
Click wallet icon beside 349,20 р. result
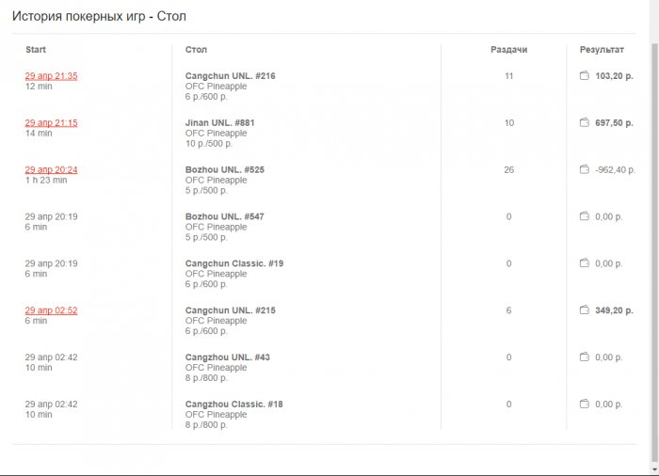coord(585,311)
